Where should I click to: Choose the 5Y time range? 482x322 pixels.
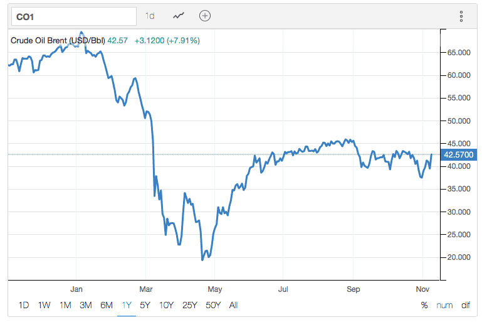[145, 306]
